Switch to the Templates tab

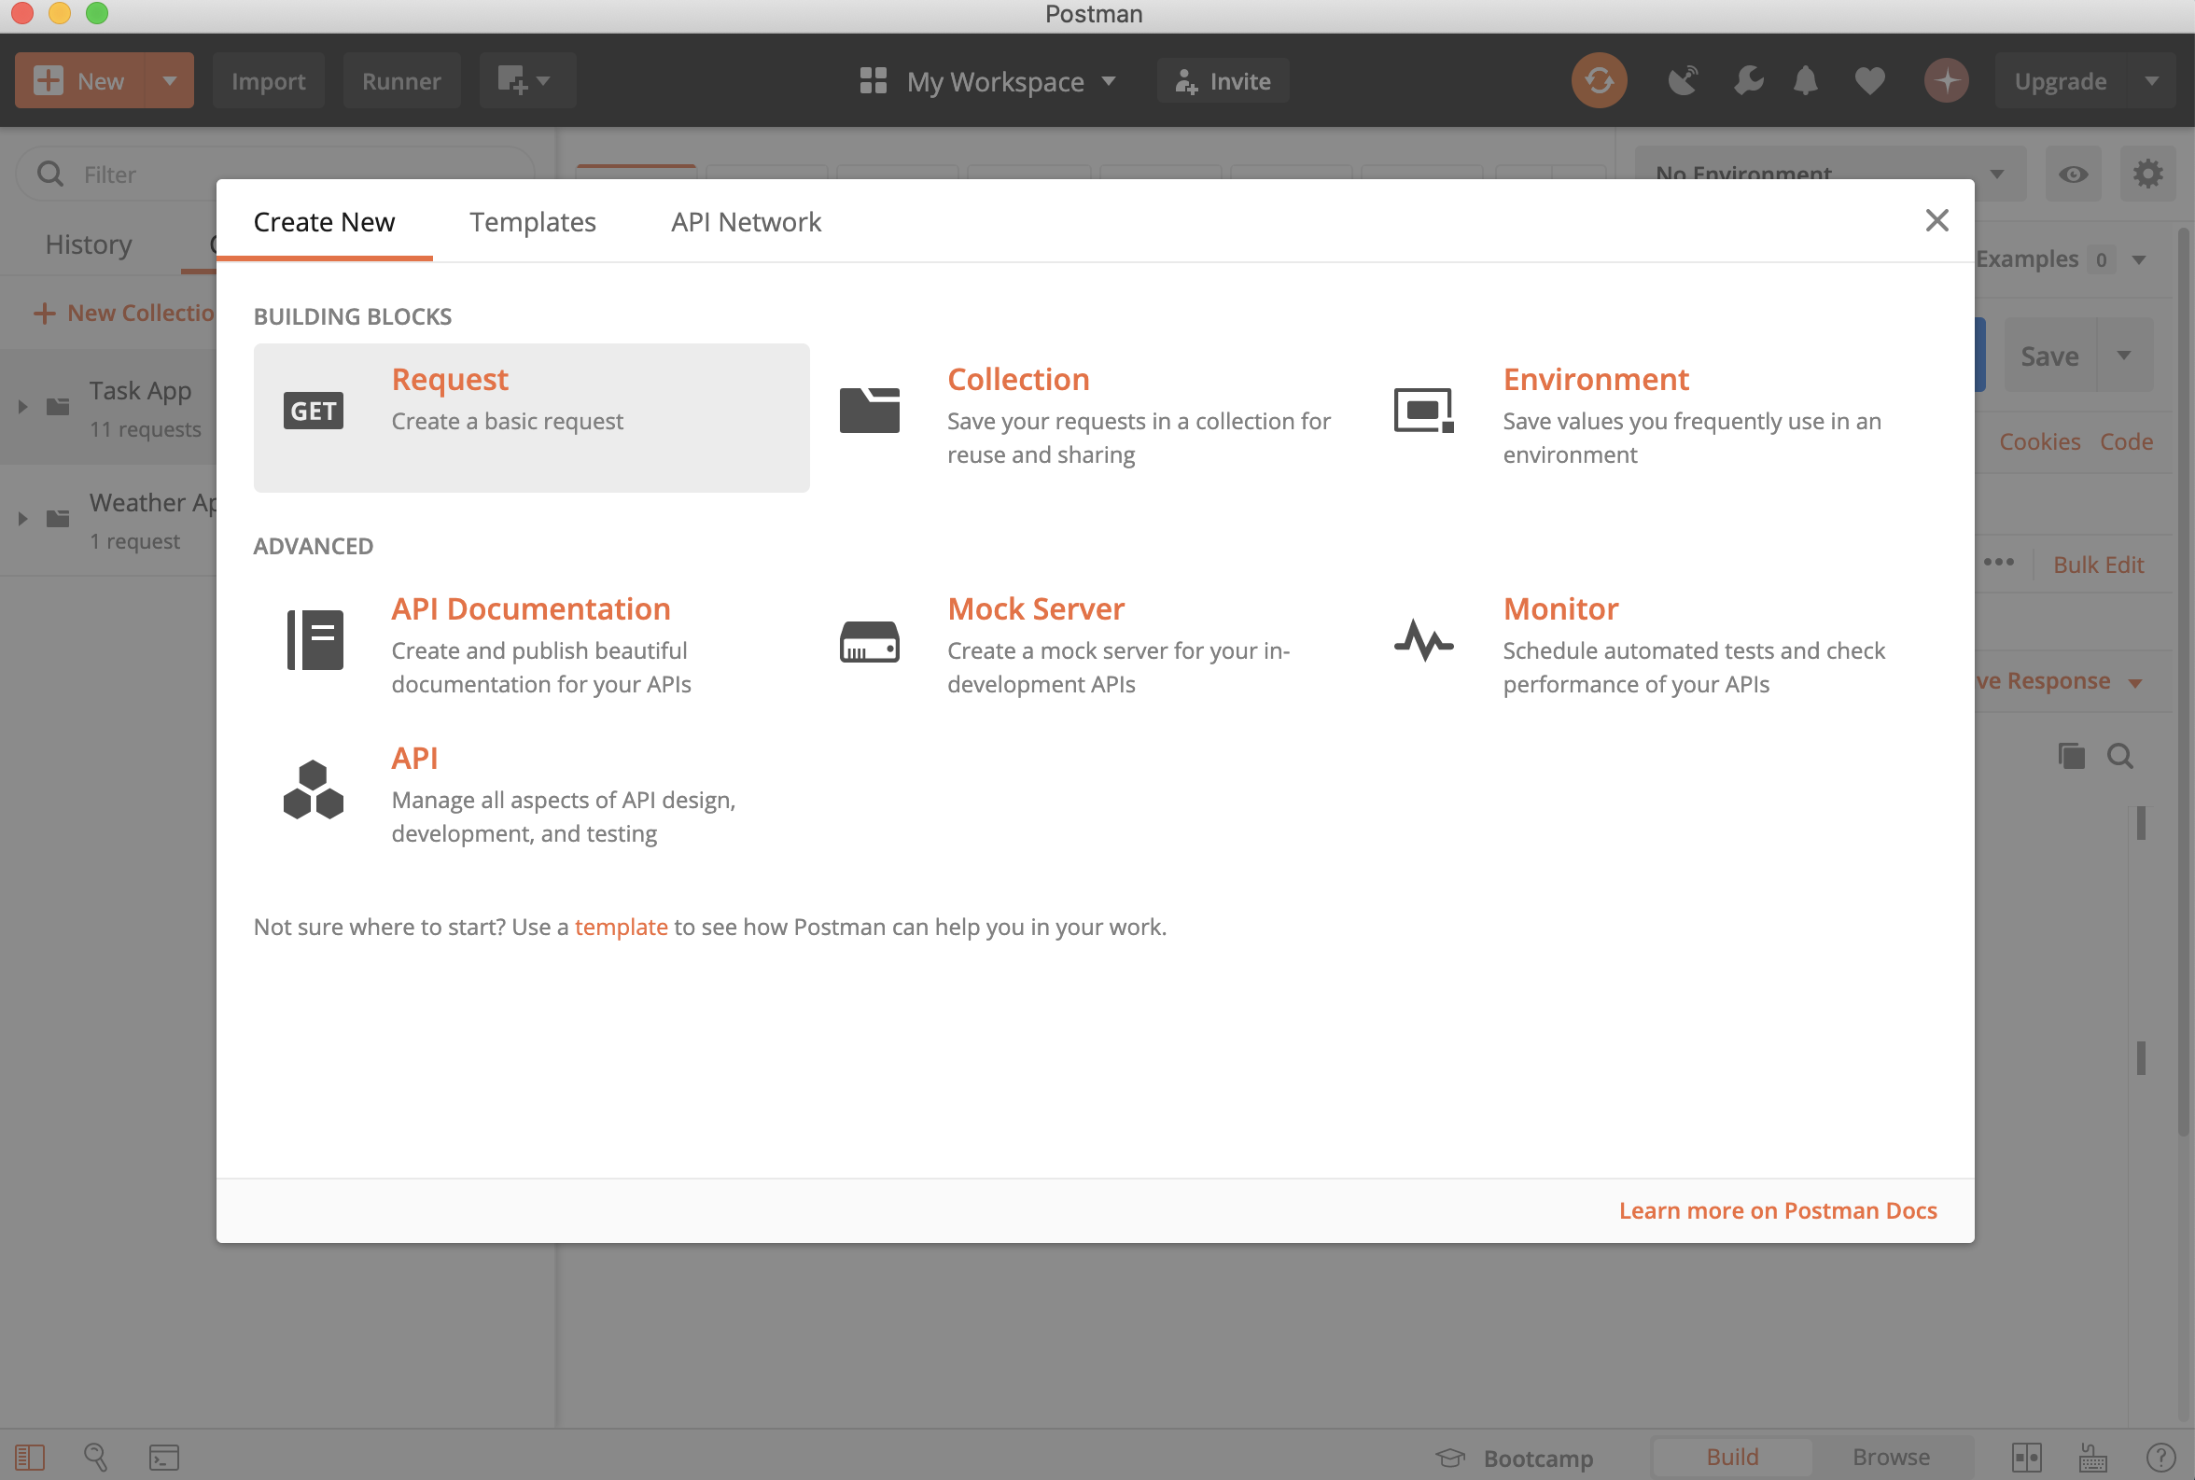(x=532, y=222)
